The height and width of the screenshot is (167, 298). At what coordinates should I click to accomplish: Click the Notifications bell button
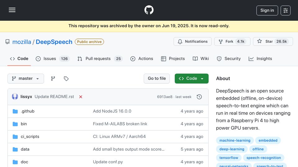(x=192, y=41)
